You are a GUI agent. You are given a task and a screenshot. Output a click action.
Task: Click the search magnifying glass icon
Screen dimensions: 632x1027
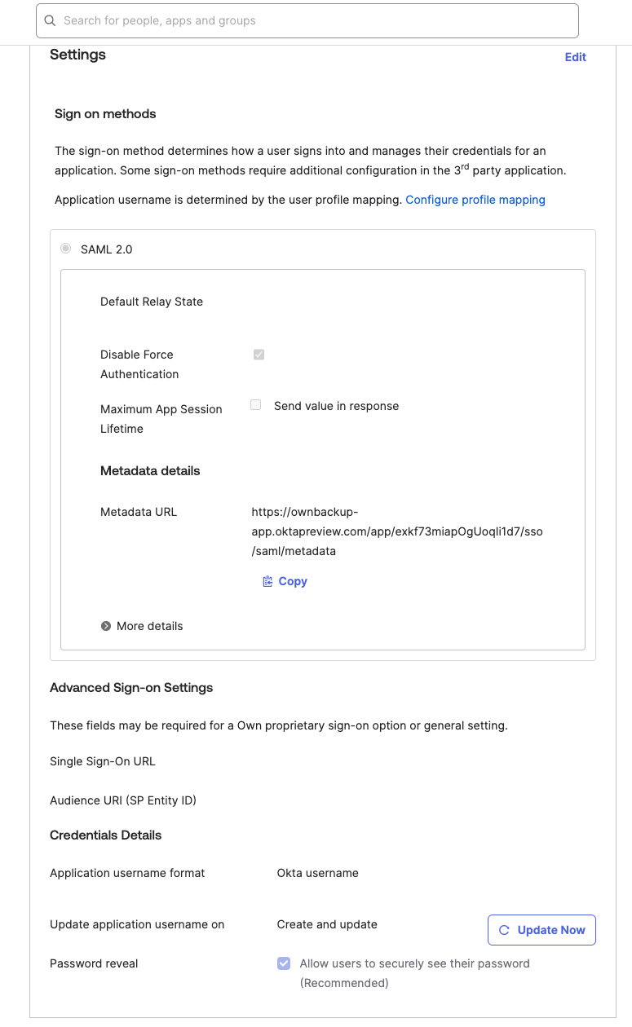pyautogui.click(x=49, y=20)
